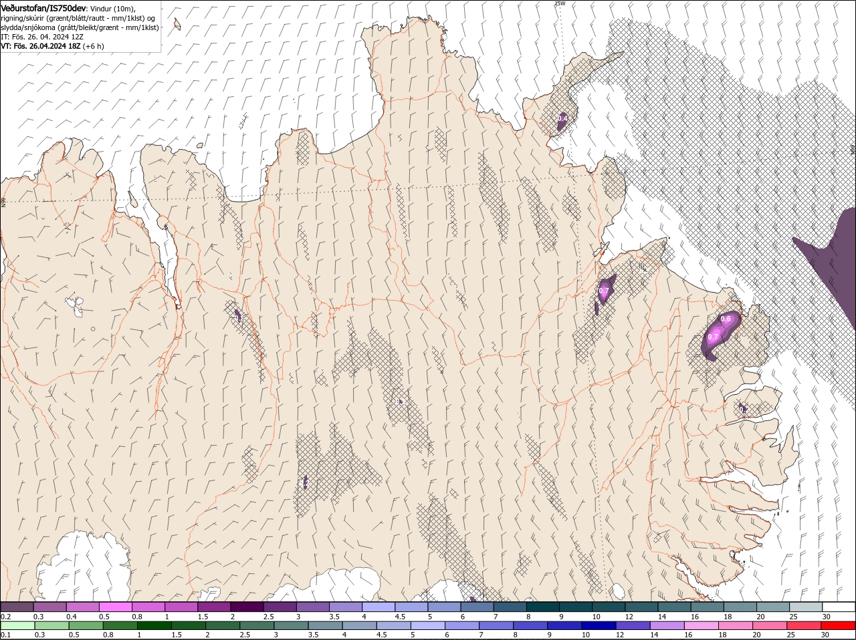Pick lower legend swatch between 1 and 1.5

tap(155, 625)
